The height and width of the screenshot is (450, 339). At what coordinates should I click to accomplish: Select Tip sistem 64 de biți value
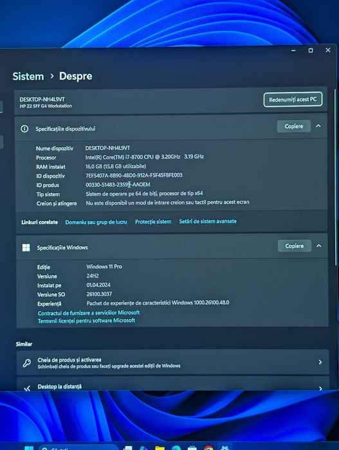click(x=144, y=194)
